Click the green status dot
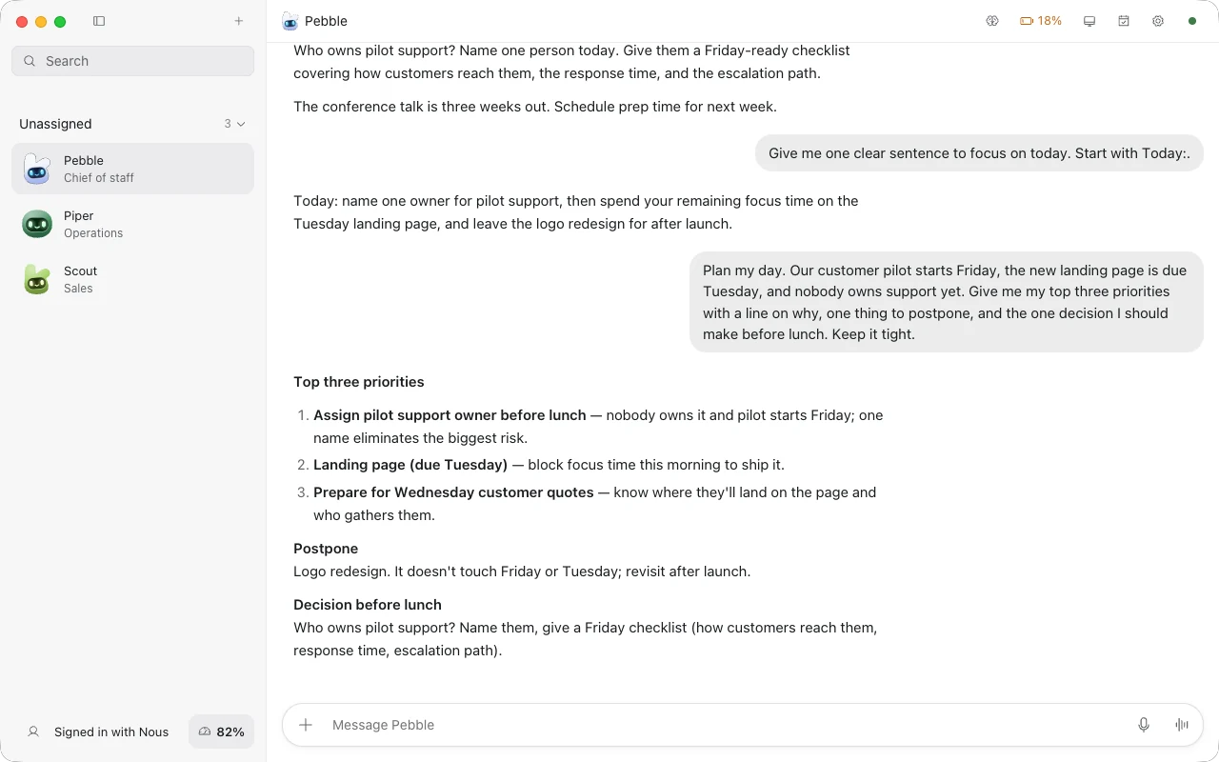 pyautogui.click(x=1192, y=21)
